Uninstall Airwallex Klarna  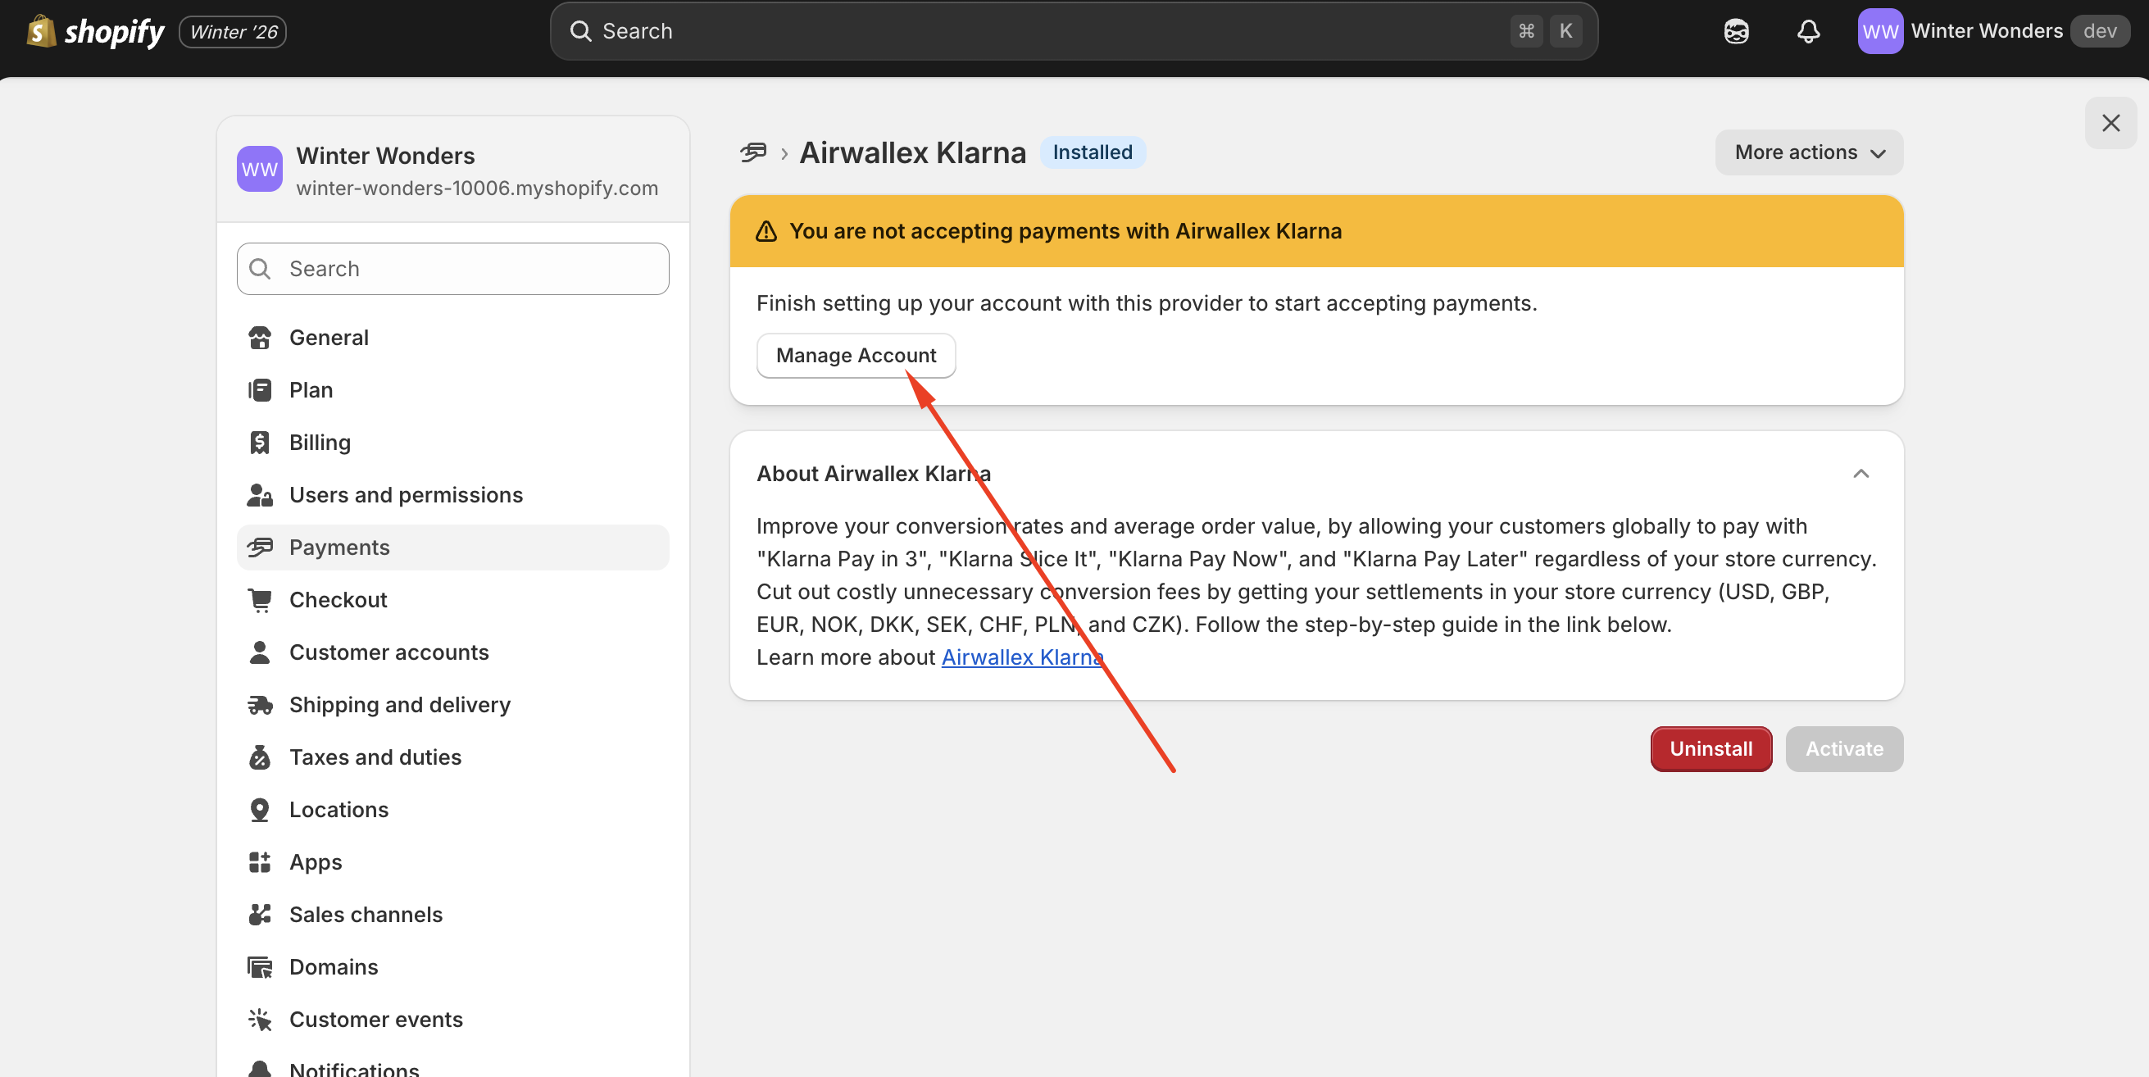(1711, 748)
